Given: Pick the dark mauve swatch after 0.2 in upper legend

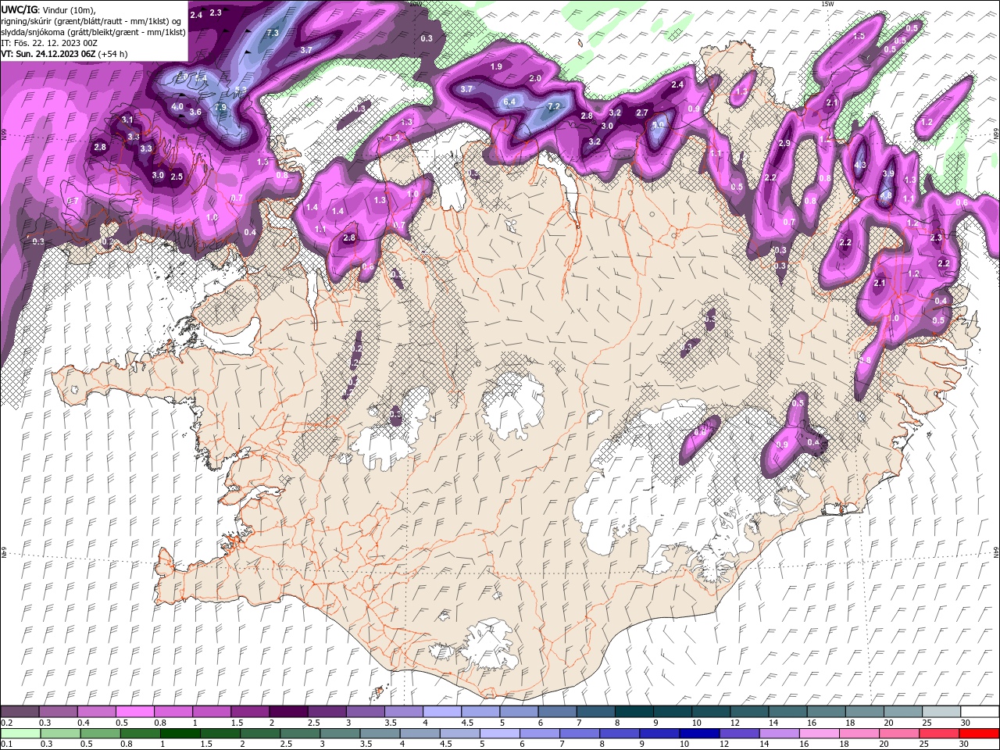Looking at the screenshot, I should (20, 712).
